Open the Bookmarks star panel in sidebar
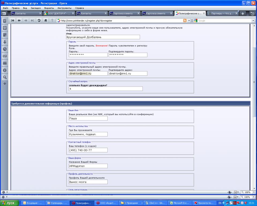The height and width of the screenshot is (206, 257). [5, 21]
